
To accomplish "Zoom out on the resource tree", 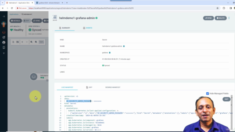I will point(36,42).
